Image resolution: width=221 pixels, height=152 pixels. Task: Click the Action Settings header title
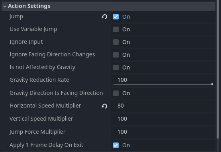point(29,6)
